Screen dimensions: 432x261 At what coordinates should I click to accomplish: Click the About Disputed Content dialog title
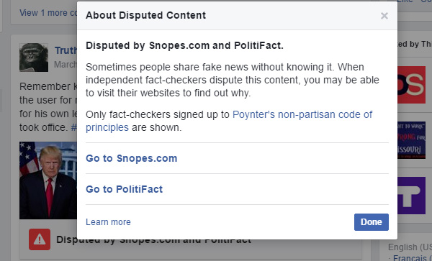click(145, 15)
